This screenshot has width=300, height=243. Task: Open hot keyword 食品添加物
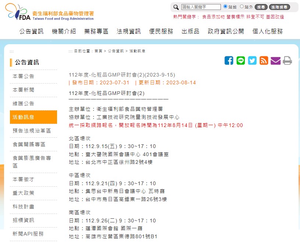point(213,17)
